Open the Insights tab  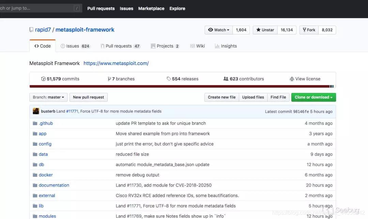point(226,46)
